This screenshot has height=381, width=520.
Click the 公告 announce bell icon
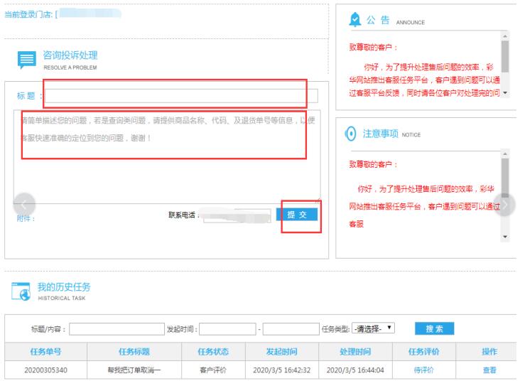(355, 20)
